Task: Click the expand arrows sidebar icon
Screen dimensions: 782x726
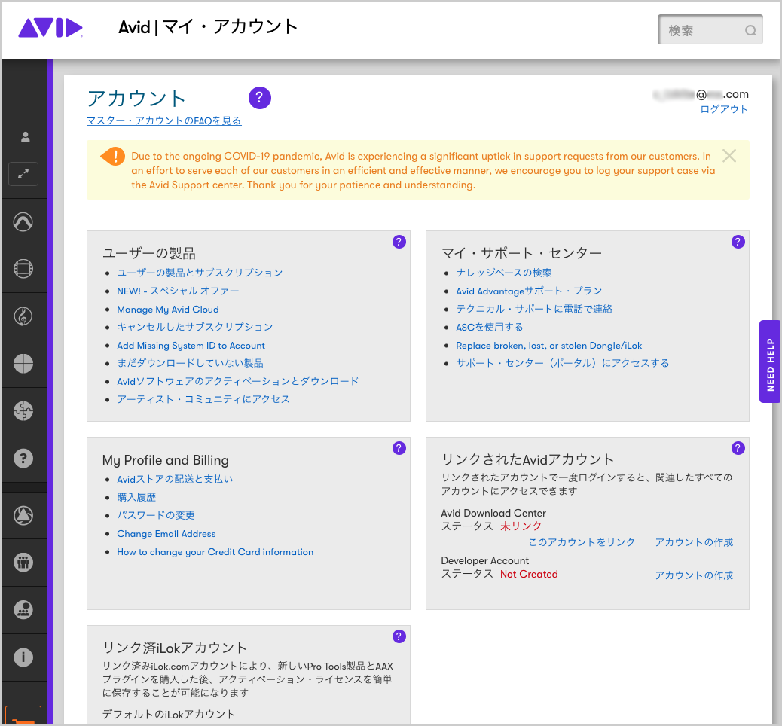Action: coord(23,174)
